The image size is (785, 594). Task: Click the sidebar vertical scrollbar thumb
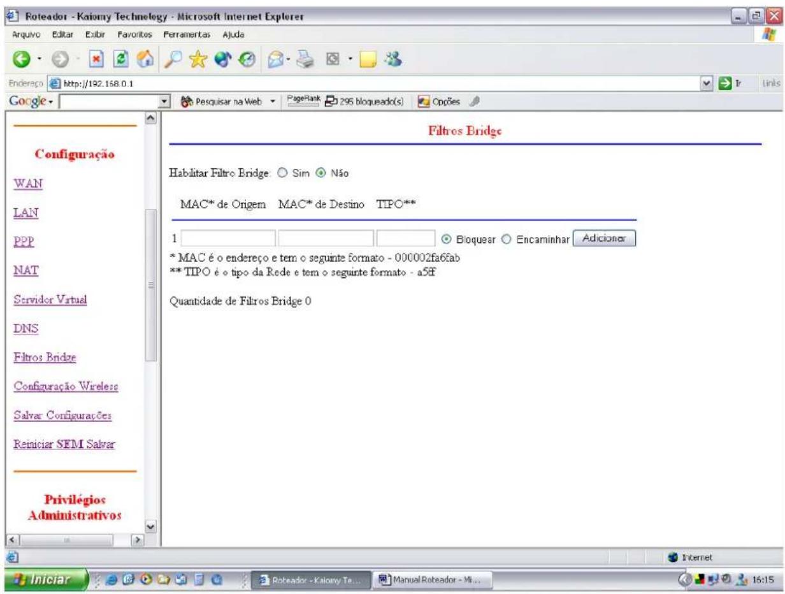pyautogui.click(x=151, y=285)
